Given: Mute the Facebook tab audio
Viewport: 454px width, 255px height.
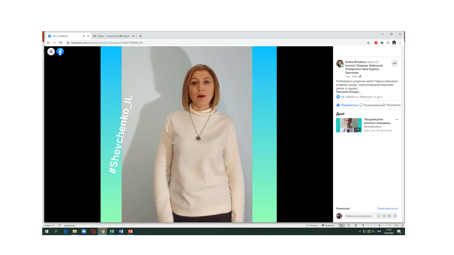Looking at the screenshot, I should click(84, 36).
